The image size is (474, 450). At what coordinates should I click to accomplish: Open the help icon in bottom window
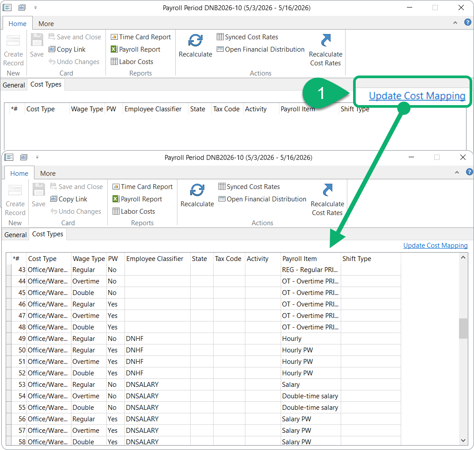(470, 172)
